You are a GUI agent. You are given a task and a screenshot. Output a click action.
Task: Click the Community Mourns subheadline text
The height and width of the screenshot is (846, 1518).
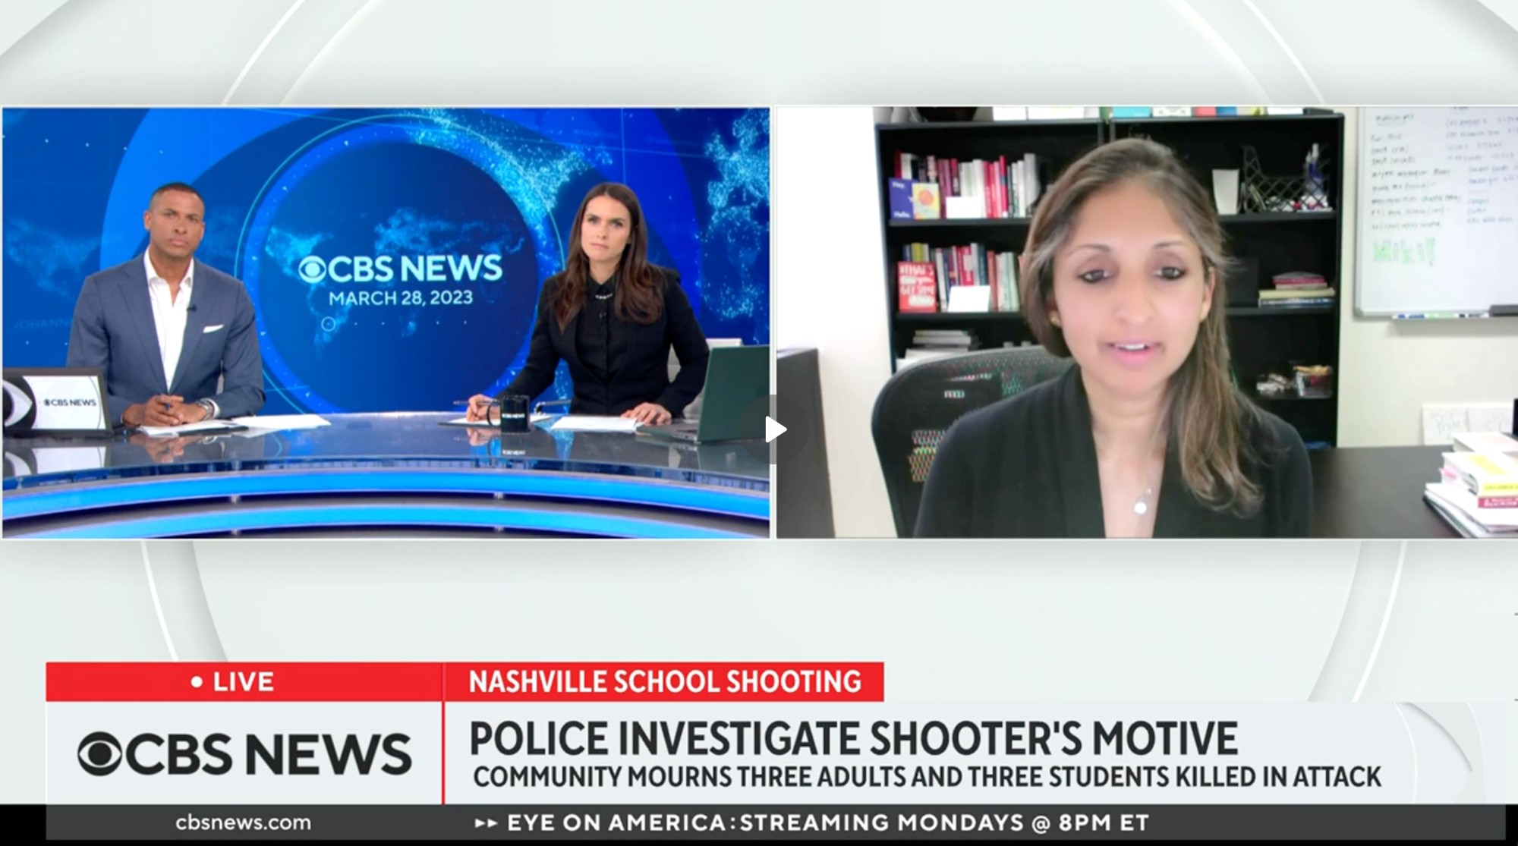pyautogui.click(x=926, y=777)
